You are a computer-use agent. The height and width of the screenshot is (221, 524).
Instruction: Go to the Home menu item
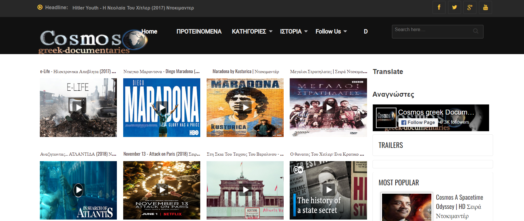[x=149, y=31]
